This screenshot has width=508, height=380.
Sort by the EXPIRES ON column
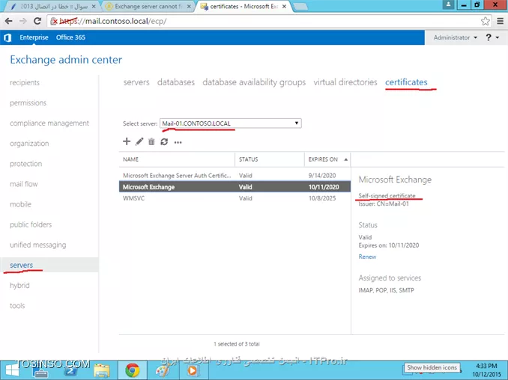pos(327,159)
